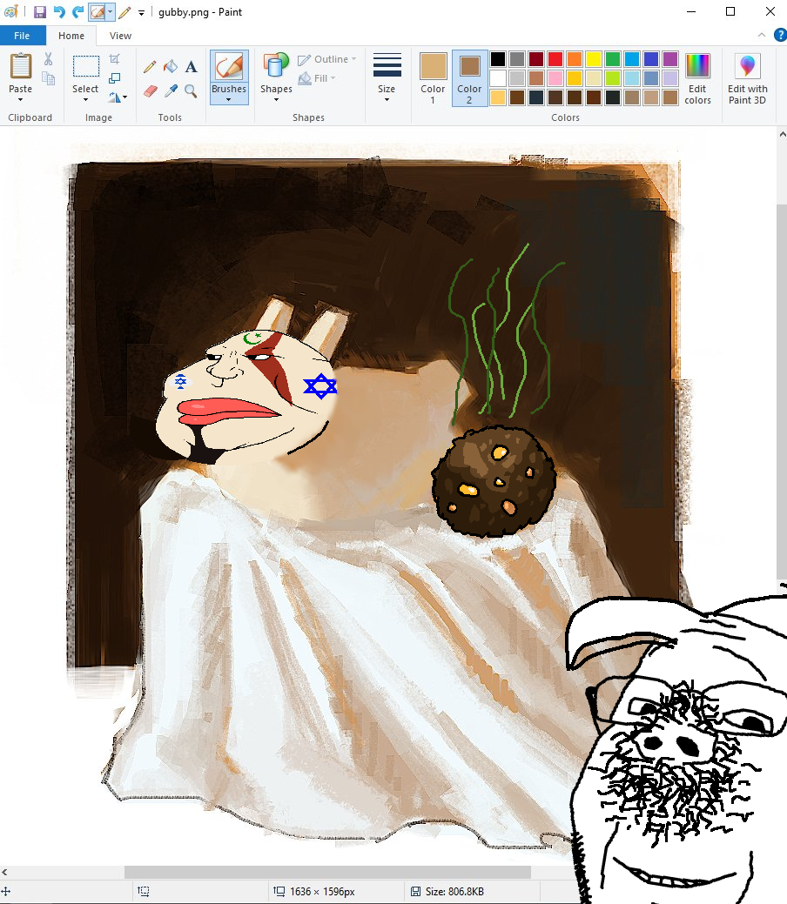
Task: Click the Crop icon in Image group
Action: (x=115, y=59)
